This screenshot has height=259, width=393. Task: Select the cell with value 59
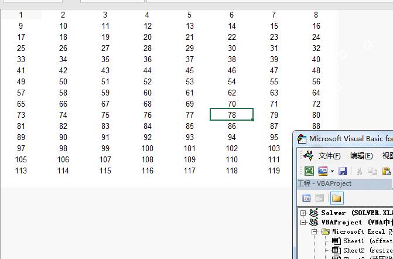click(x=105, y=93)
